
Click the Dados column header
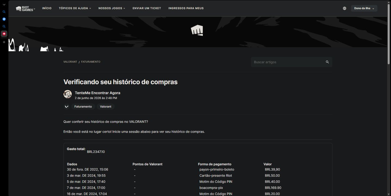(x=72, y=164)
